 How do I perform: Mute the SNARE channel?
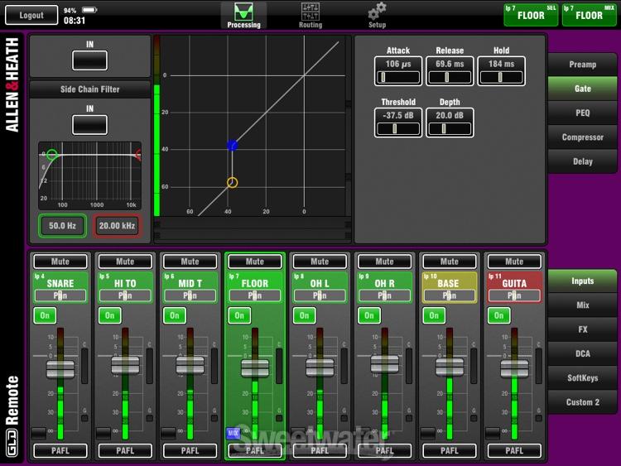(60, 262)
